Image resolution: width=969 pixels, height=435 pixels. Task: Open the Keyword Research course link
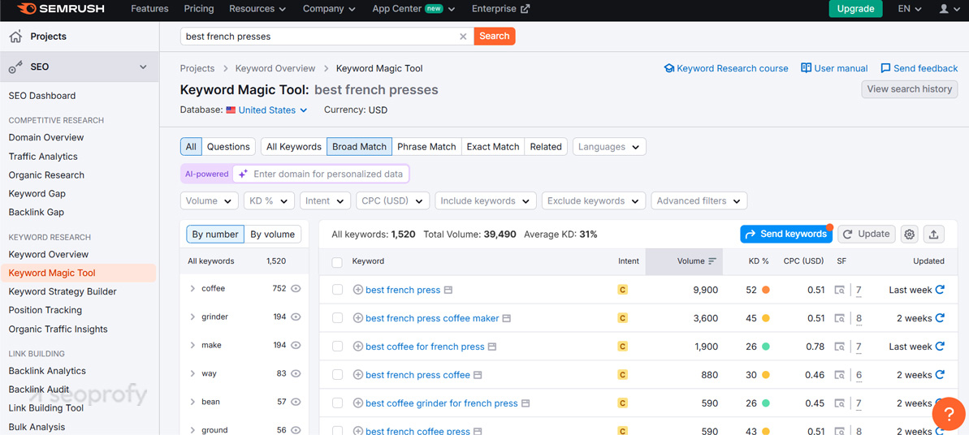click(x=726, y=69)
